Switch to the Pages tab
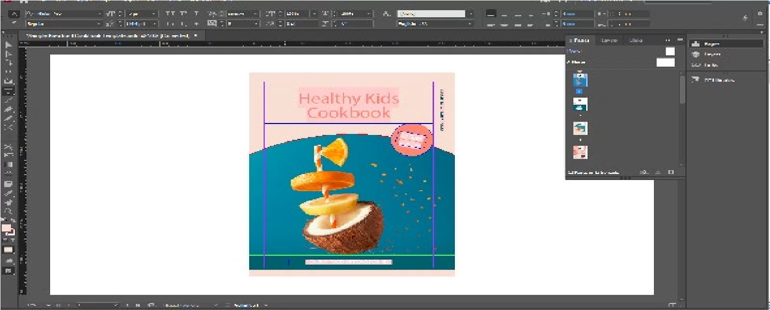This screenshot has width=770, height=310. [x=581, y=40]
